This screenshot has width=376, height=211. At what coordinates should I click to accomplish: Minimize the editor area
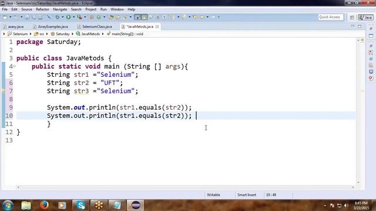[352, 26]
